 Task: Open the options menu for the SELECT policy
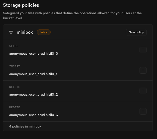pos(143,50)
